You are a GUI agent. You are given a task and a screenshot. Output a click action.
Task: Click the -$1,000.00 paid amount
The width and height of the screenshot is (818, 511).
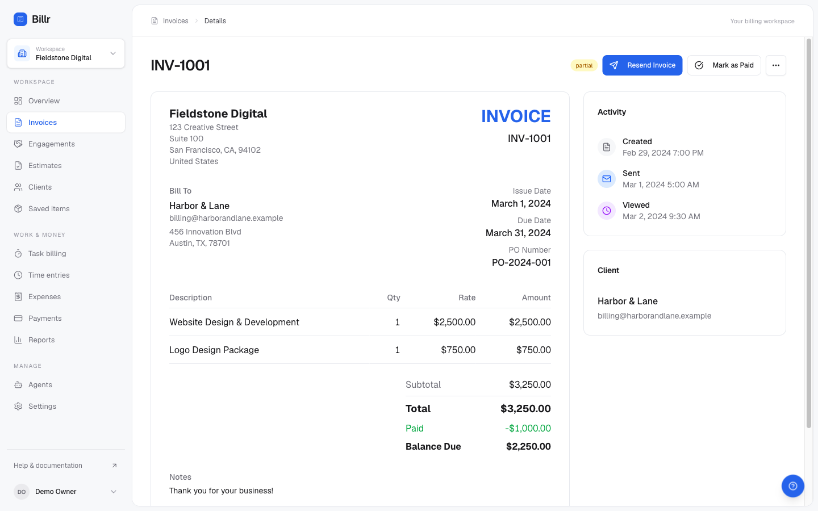click(x=528, y=428)
